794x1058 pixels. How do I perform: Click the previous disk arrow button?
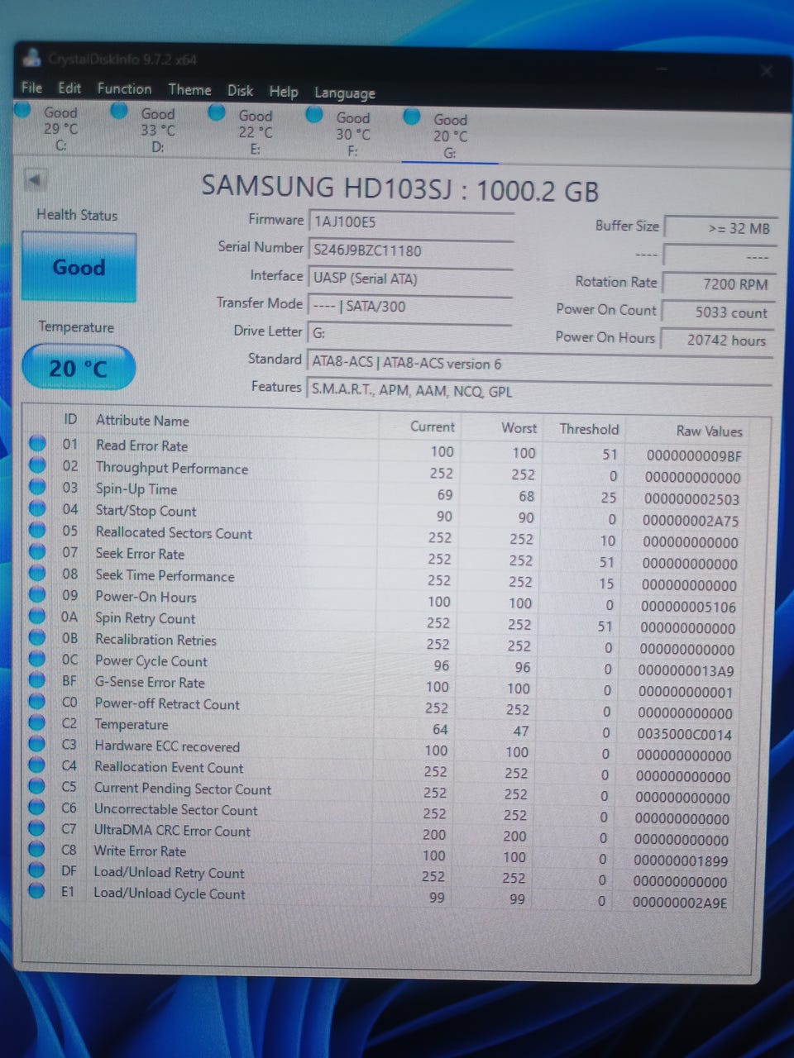[36, 179]
